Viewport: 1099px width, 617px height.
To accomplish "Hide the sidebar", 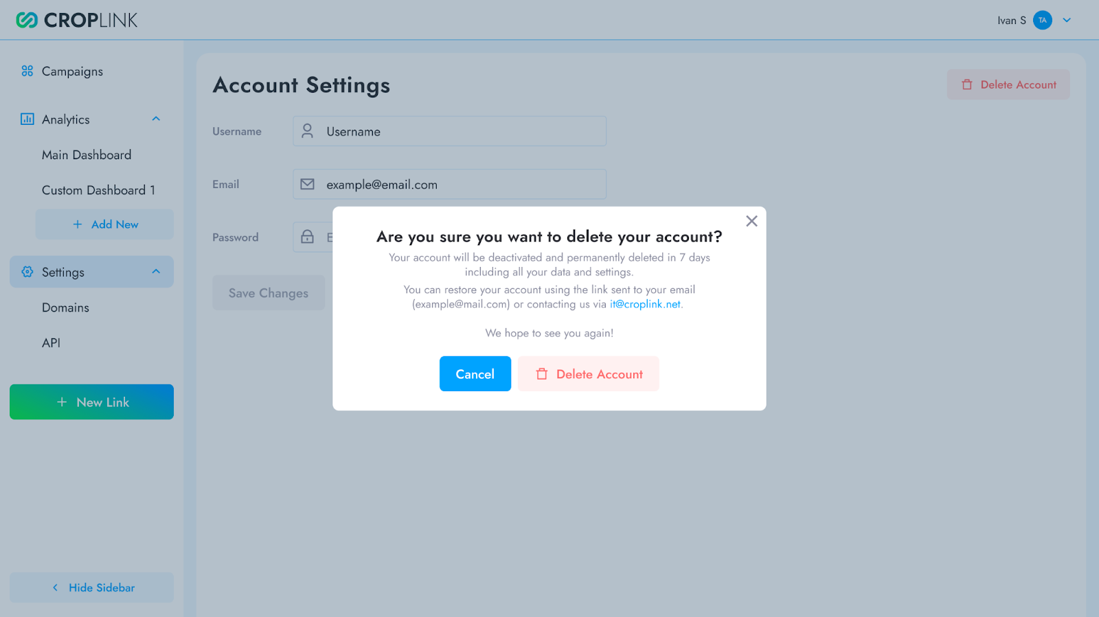I will [92, 587].
